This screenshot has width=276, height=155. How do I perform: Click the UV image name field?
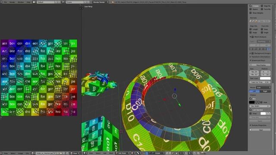point(44,153)
